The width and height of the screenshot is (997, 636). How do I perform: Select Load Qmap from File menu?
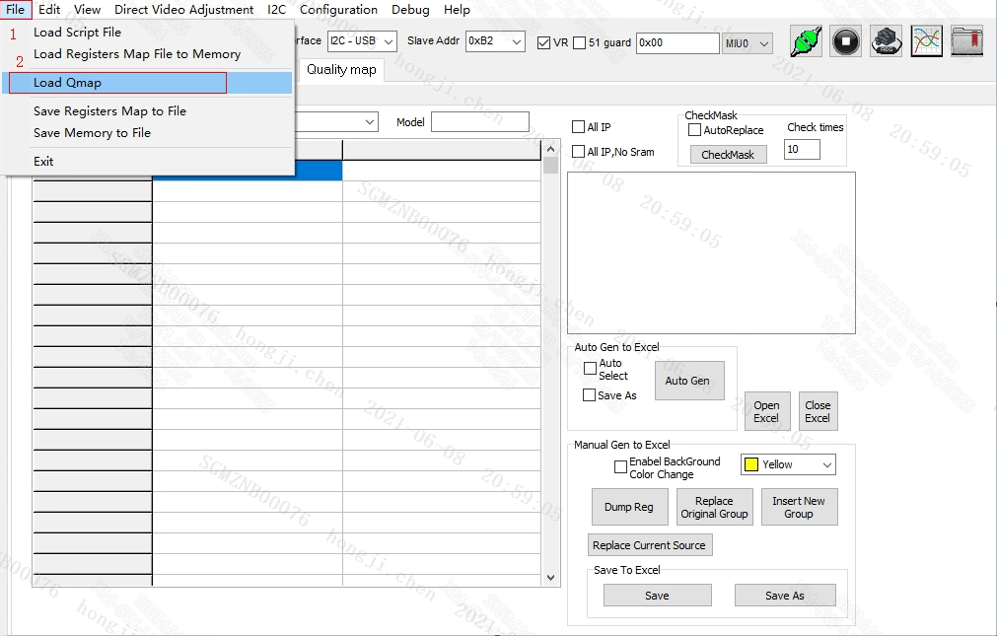coord(148,83)
